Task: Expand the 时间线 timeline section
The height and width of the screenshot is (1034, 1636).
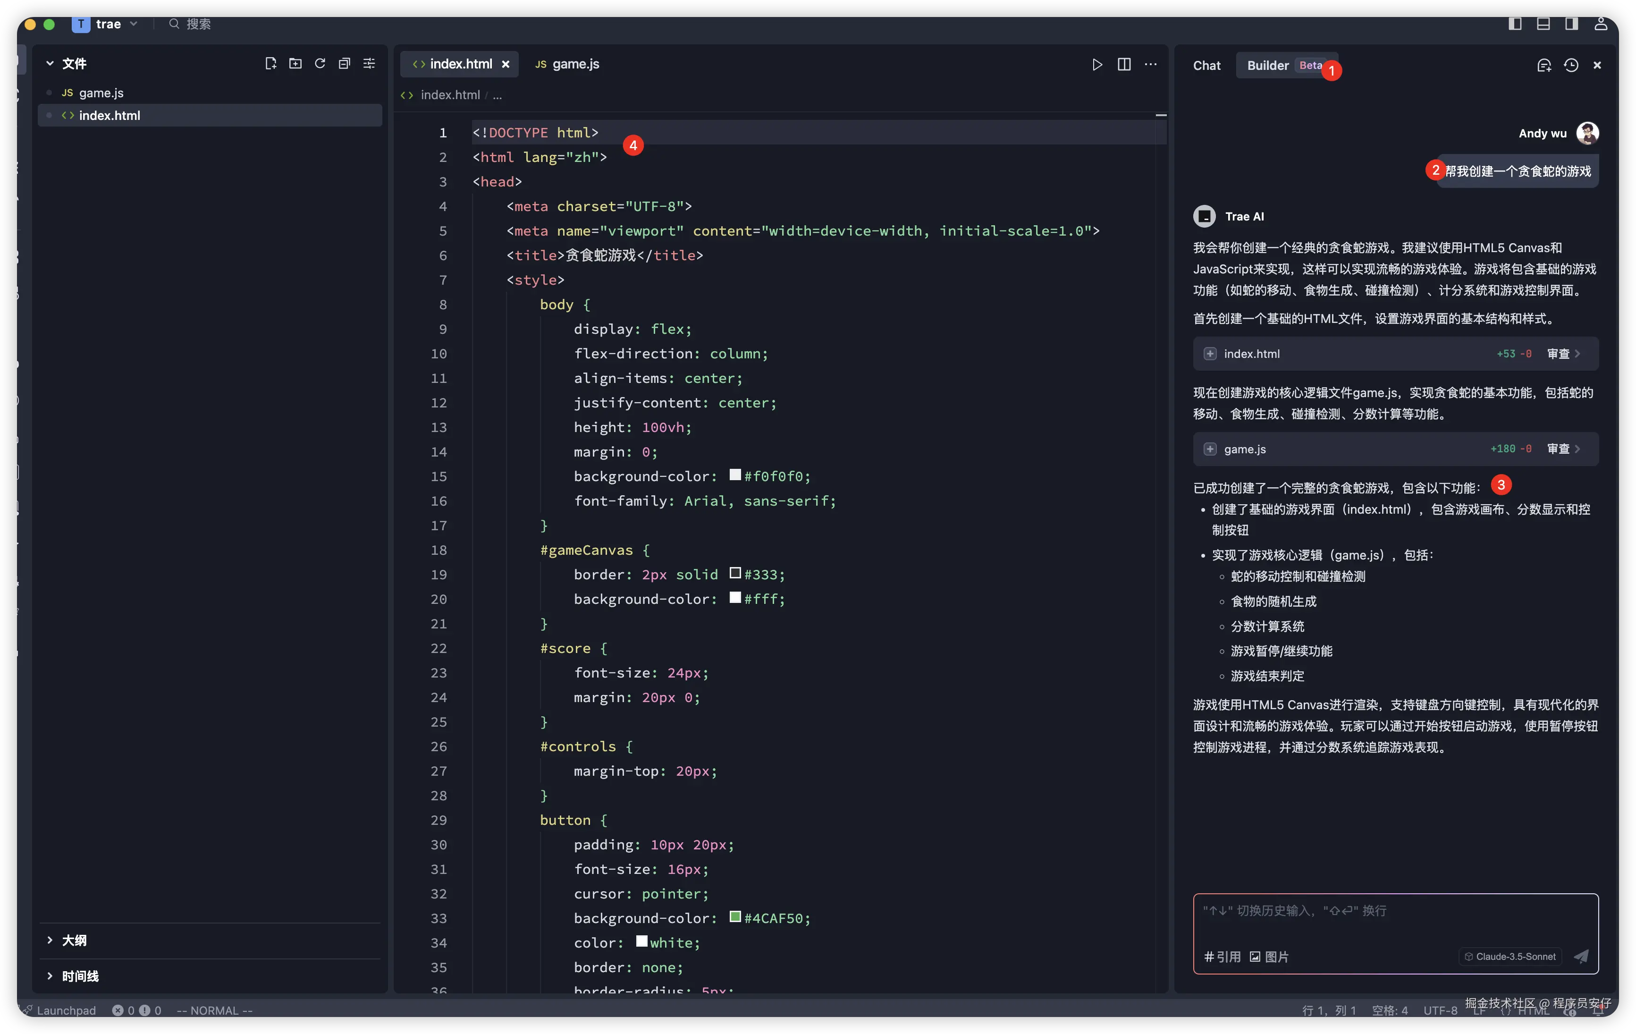Action: coord(79,976)
